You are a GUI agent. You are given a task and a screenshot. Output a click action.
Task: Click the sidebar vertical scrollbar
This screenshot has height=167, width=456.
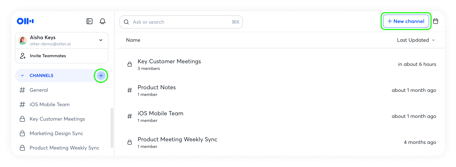(112, 128)
